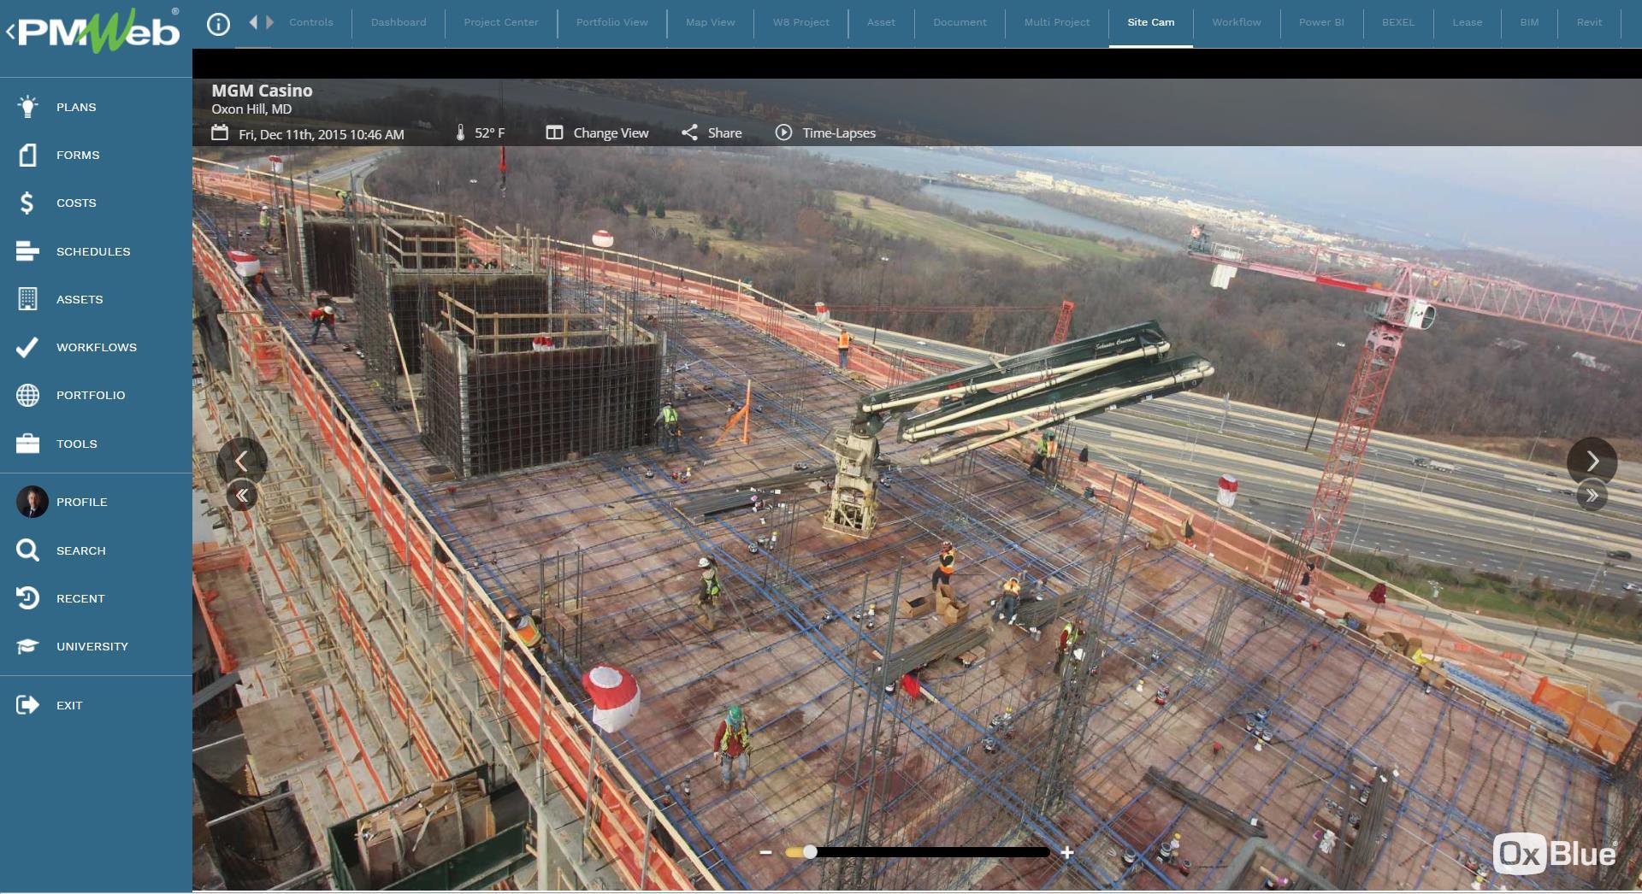Collapse sidebar using arrow beside PMWeb logo
The height and width of the screenshot is (894, 1642).
pos(10,32)
